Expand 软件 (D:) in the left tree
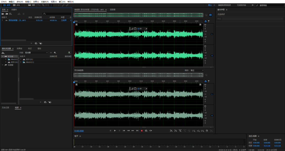285x151 pixels. tap(6, 62)
